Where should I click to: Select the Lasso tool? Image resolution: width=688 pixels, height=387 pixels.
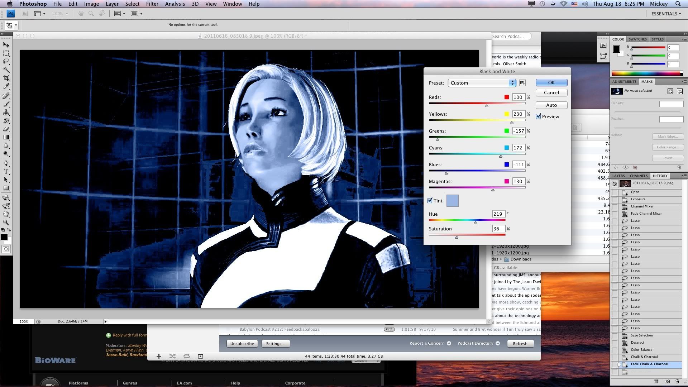pos(6,62)
